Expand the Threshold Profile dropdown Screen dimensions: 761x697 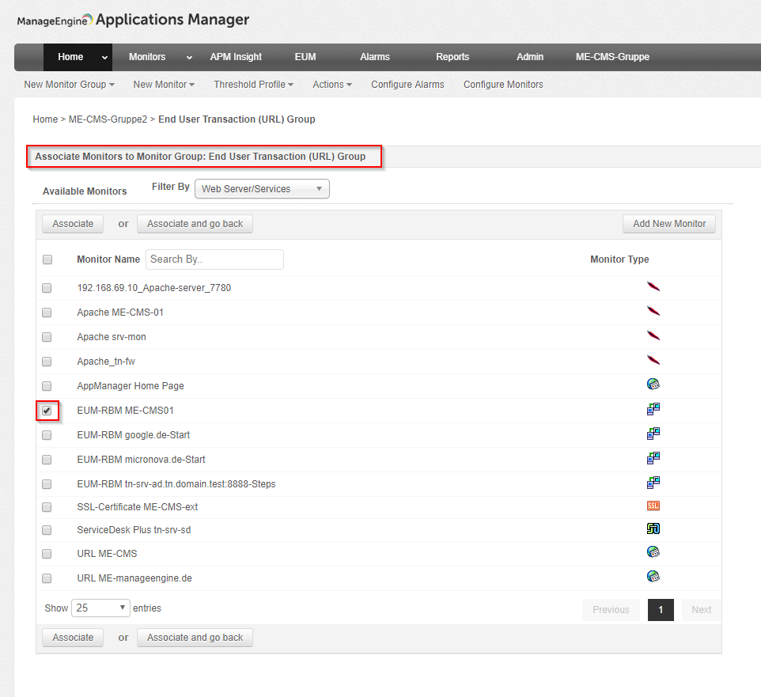click(x=254, y=85)
